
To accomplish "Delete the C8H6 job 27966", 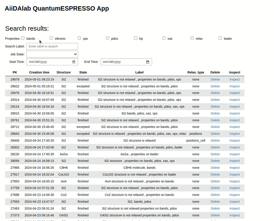I will [x=215, y=168].
